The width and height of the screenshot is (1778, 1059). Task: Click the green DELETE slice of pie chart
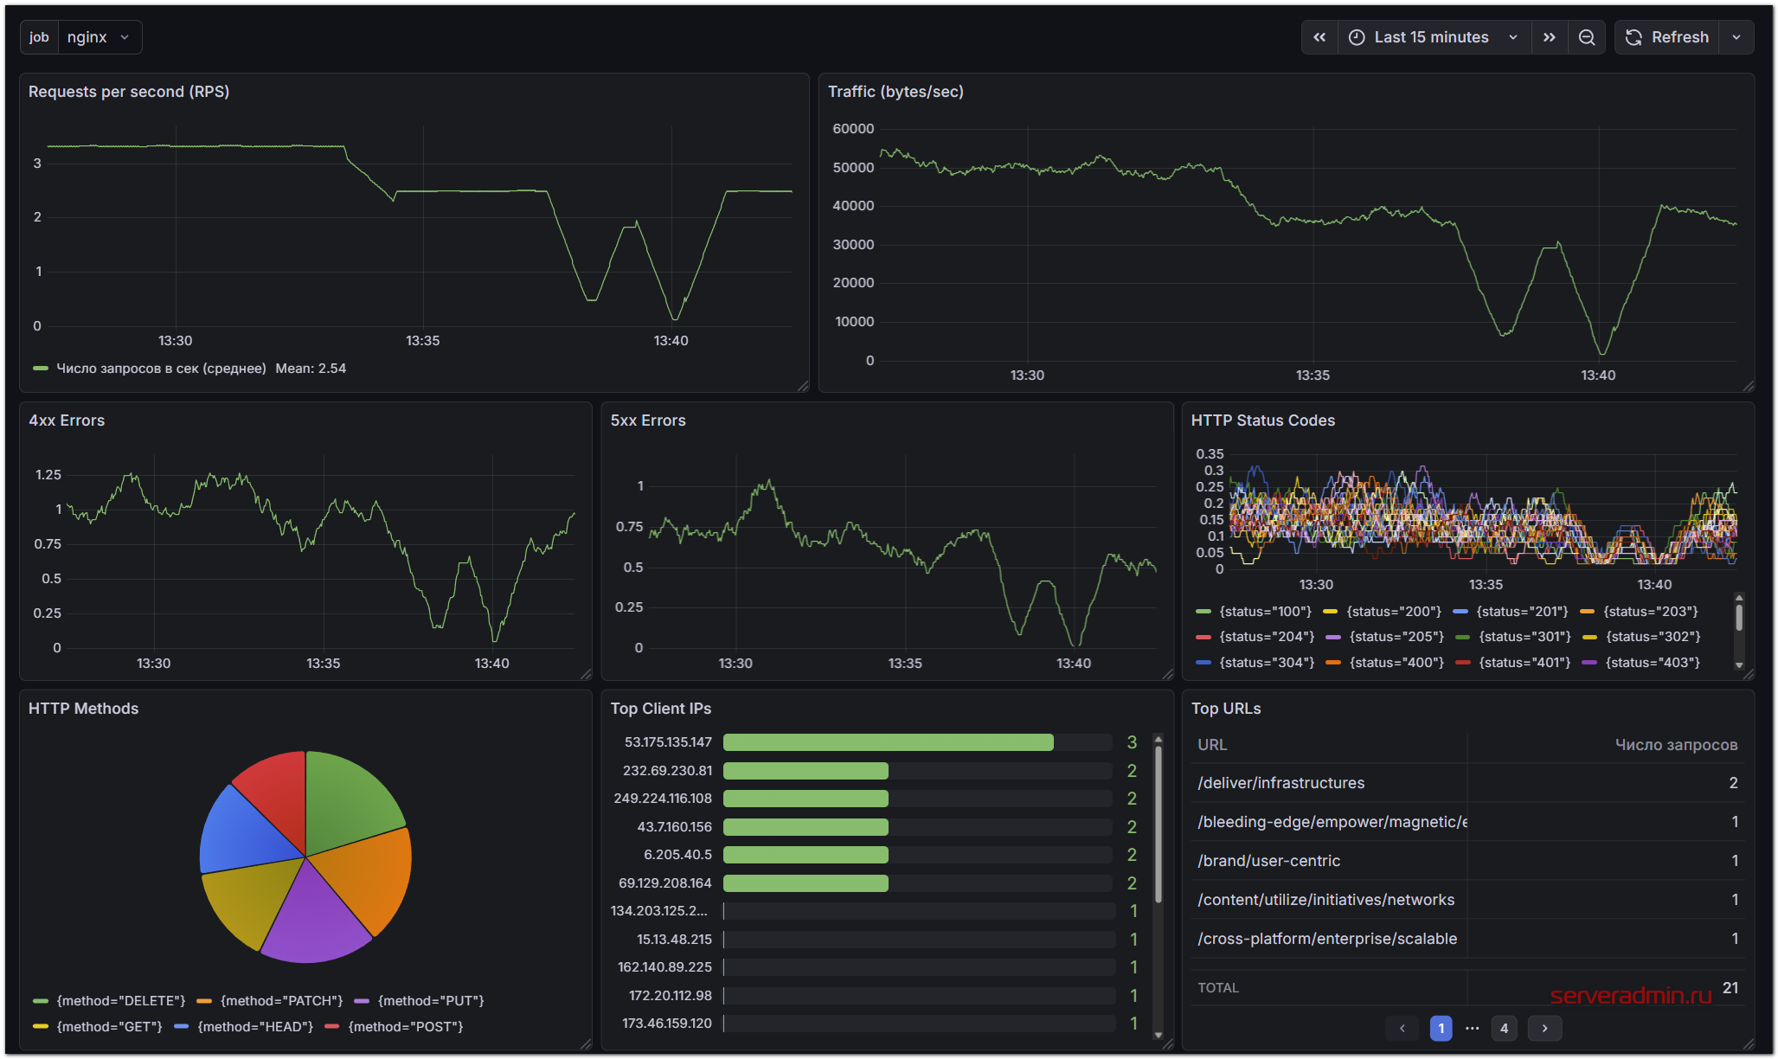click(x=346, y=800)
